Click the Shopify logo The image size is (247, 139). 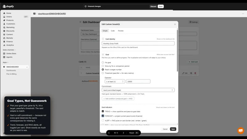pos(8,6)
